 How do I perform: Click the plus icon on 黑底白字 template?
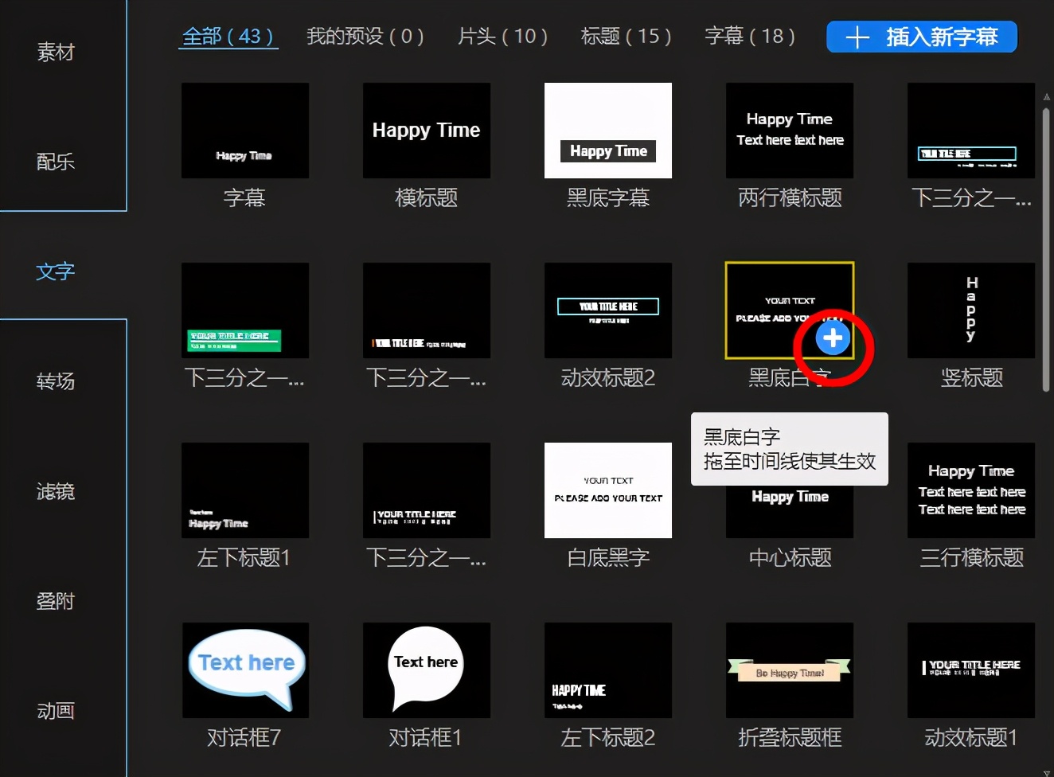coord(833,337)
